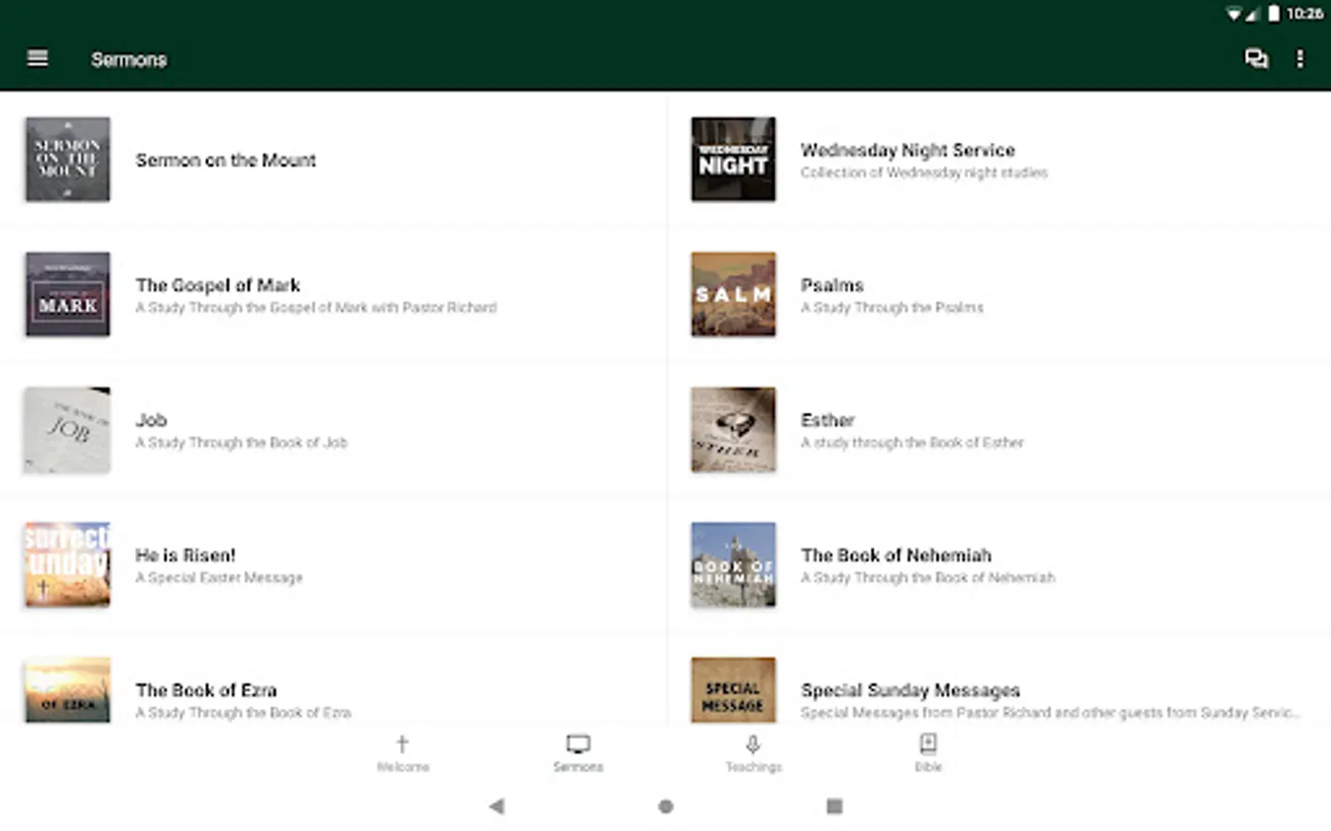
Task: Open the Sermon on the Mount thumbnail
Action: coord(67,159)
